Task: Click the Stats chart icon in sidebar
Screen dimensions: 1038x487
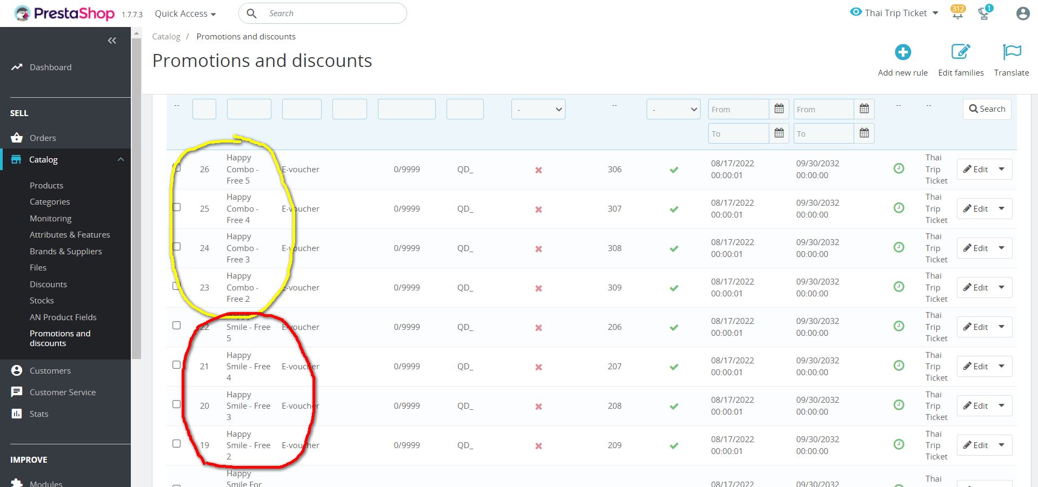Action: 17,414
